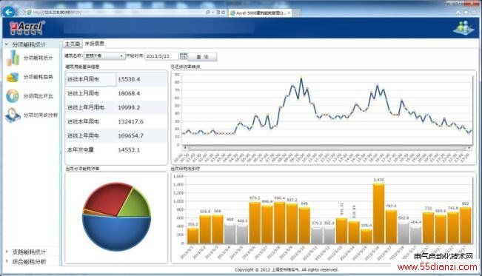Click the Acrel logo

27,28
